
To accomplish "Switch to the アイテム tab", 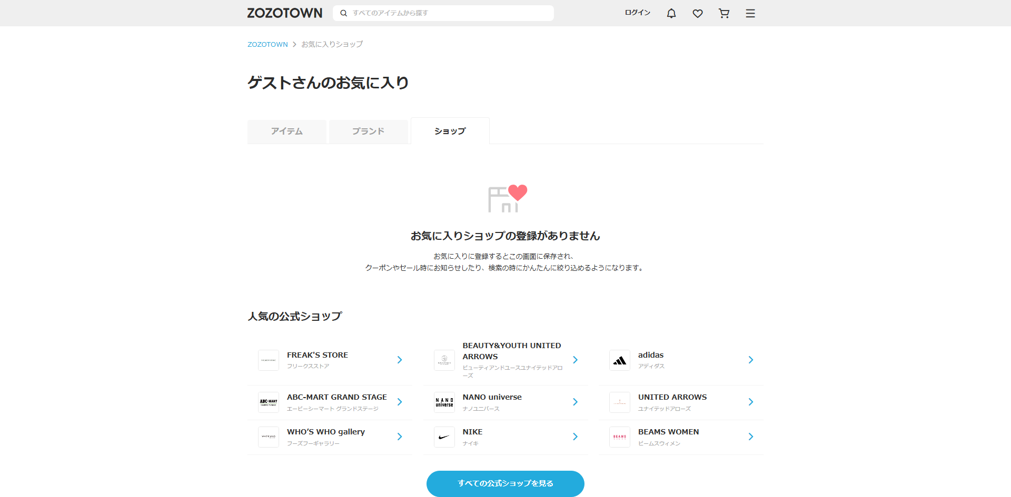I will click(287, 131).
